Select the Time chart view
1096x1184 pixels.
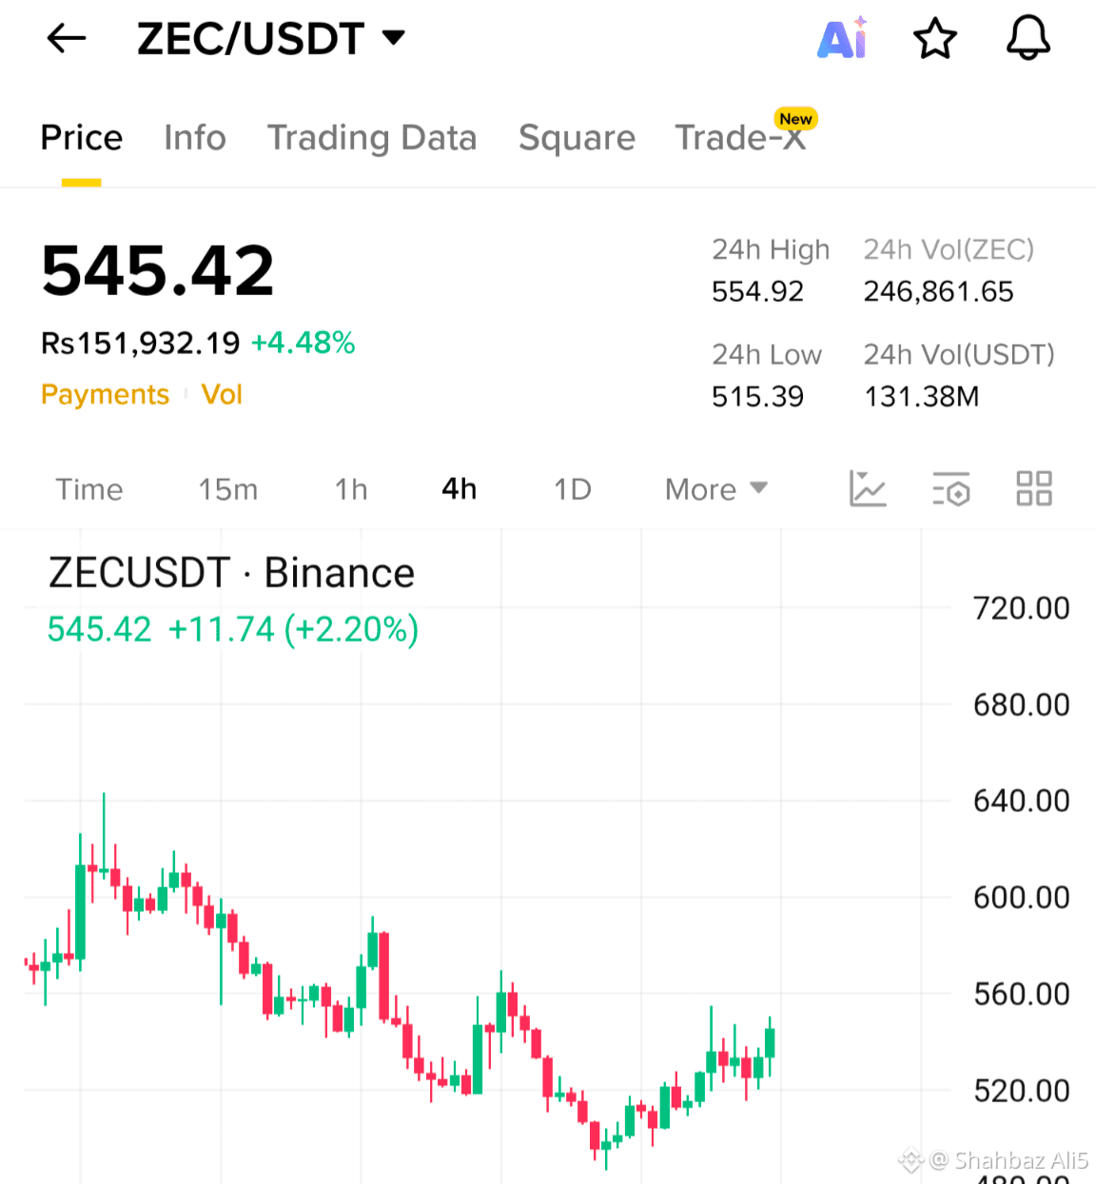tap(89, 489)
